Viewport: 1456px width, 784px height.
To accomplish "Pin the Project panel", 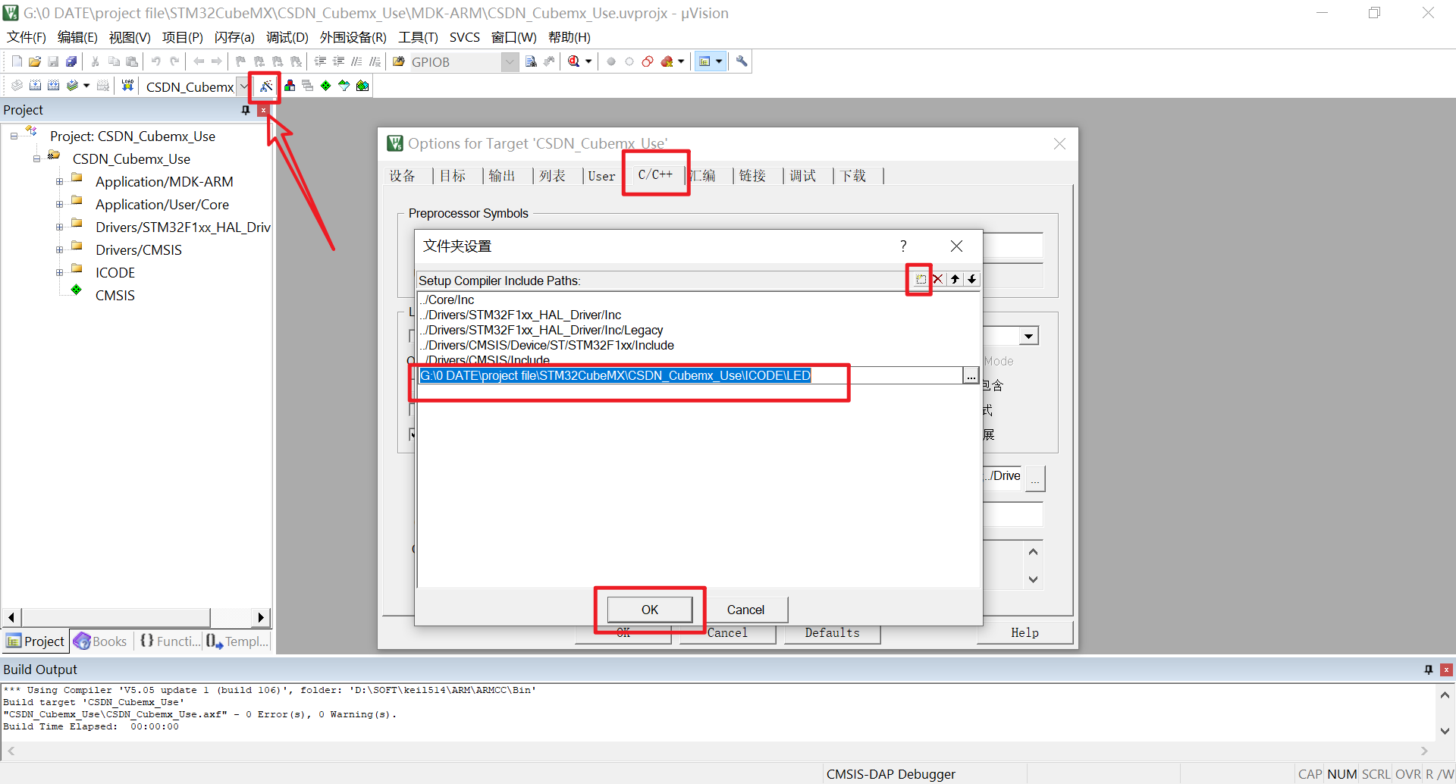I will click(x=246, y=110).
